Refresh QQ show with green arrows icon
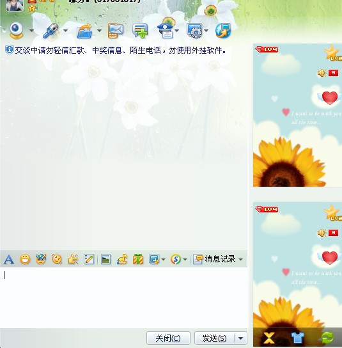Screen dimensions: 342x348 coord(327,338)
